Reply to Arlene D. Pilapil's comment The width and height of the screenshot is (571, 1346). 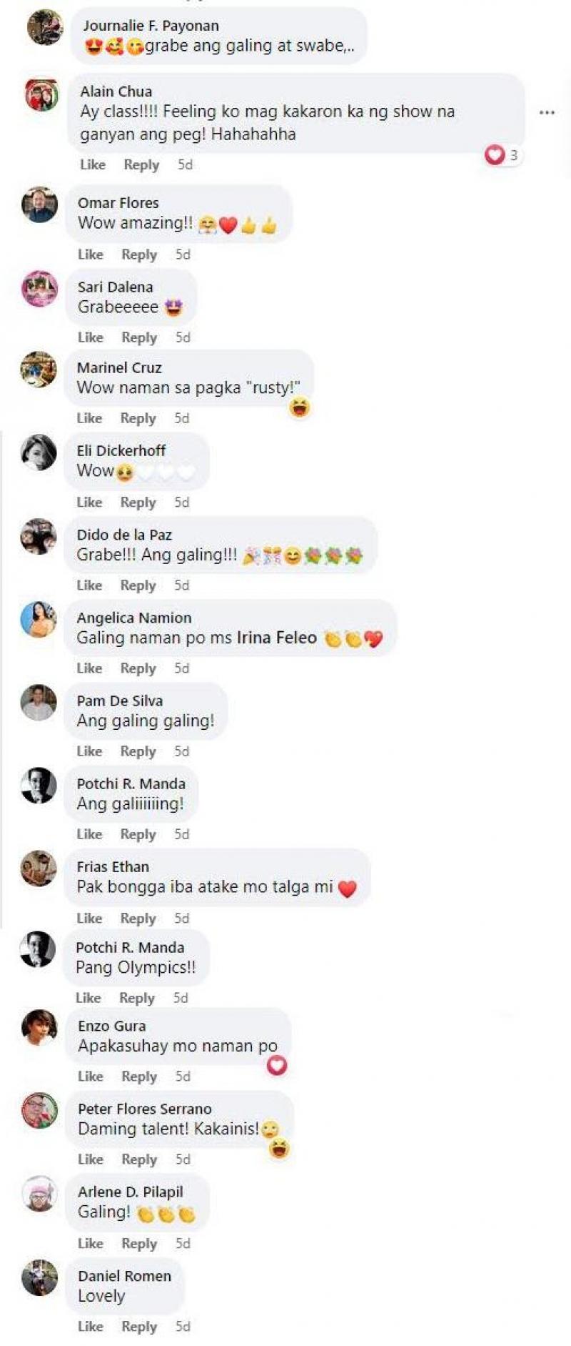(x=139, y=1244)
